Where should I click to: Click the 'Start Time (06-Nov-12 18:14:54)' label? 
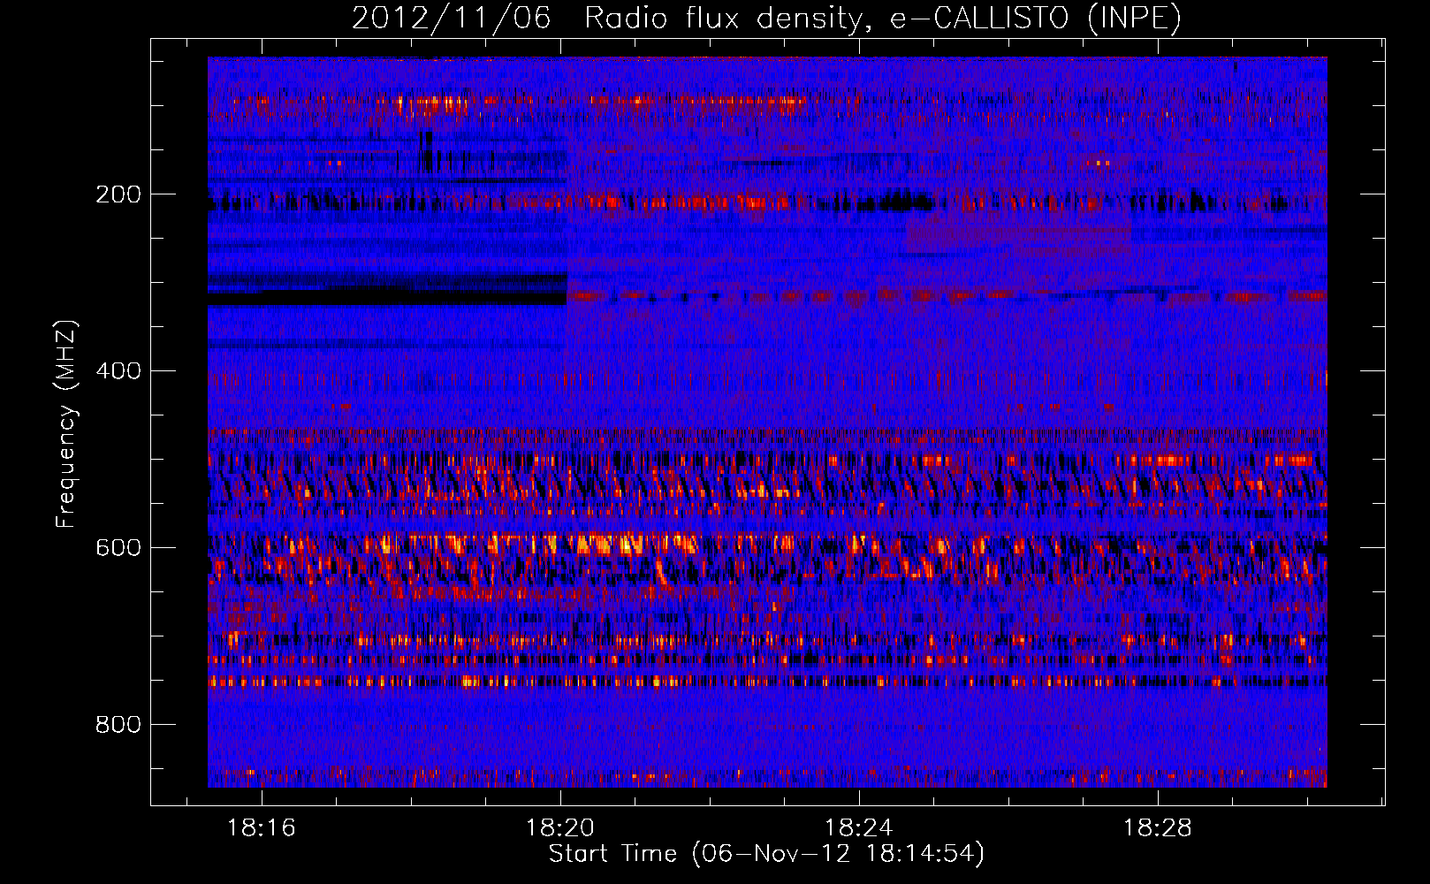pyautogui.click(x=766, y=854)
